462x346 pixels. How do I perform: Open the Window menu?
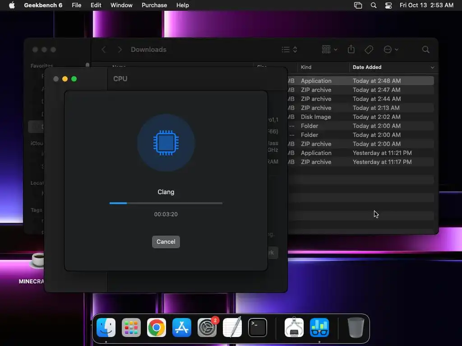(x=121, y=5)
